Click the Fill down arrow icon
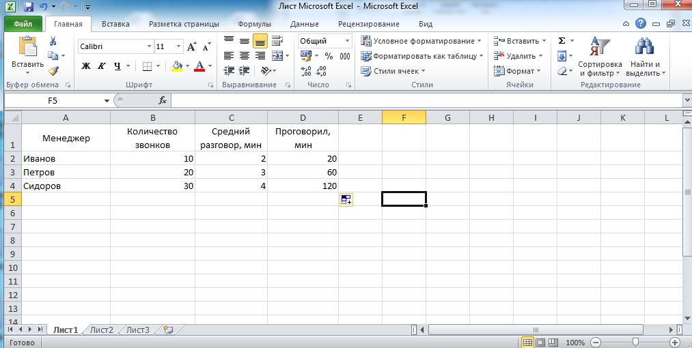Image resolution: width=692 pixels, height=348 pixels. [x=562, y=56]
